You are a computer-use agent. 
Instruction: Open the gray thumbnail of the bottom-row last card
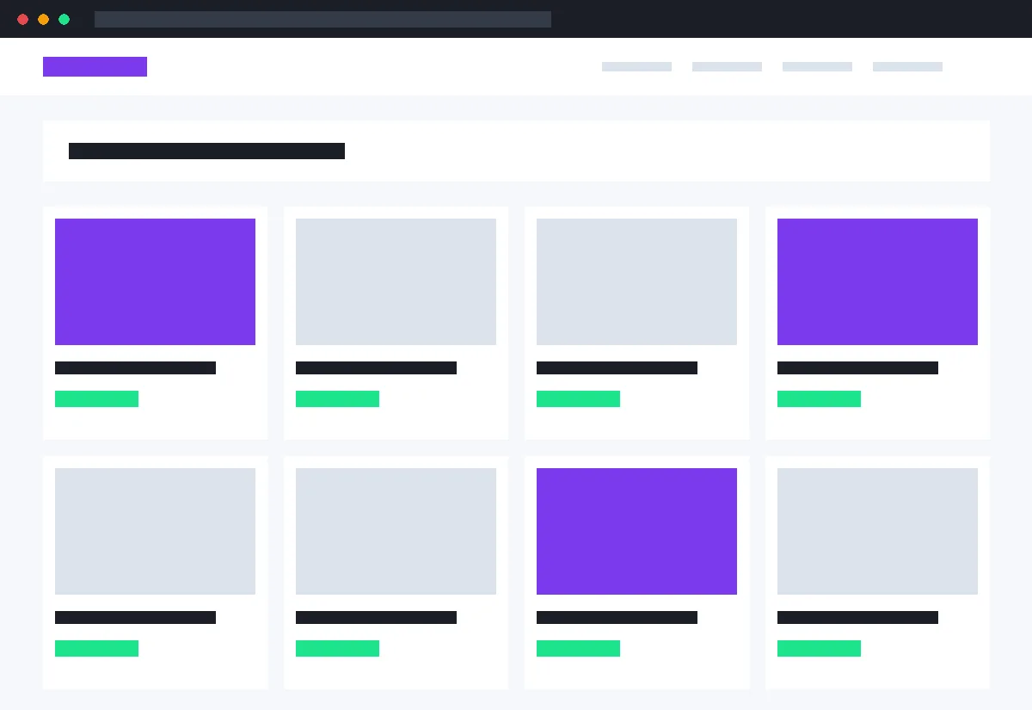pyautogui.click(x=877, y=531)
